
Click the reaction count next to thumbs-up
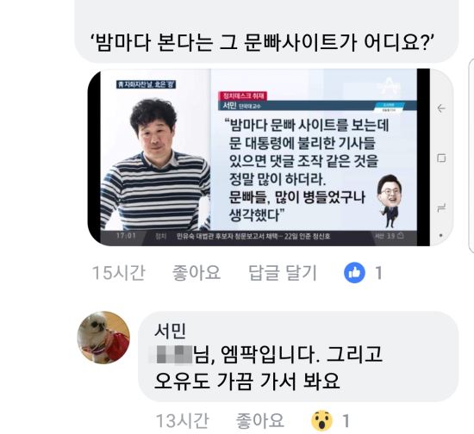point(378,272)
